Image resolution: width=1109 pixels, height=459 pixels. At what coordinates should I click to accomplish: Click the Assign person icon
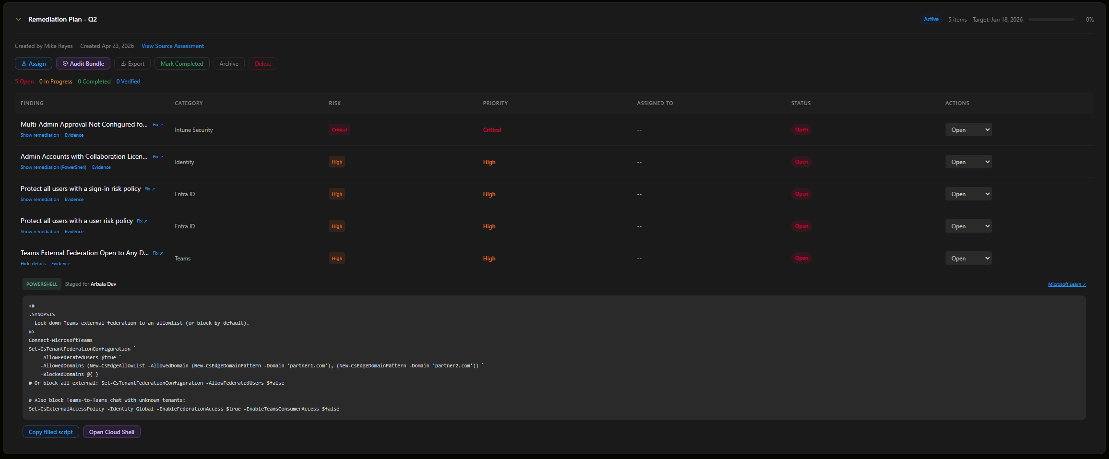click(x=24, y=63)
